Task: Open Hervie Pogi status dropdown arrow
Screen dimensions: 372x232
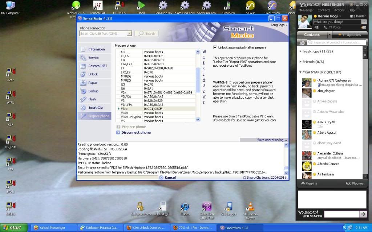Action: (x=340, y=16)
